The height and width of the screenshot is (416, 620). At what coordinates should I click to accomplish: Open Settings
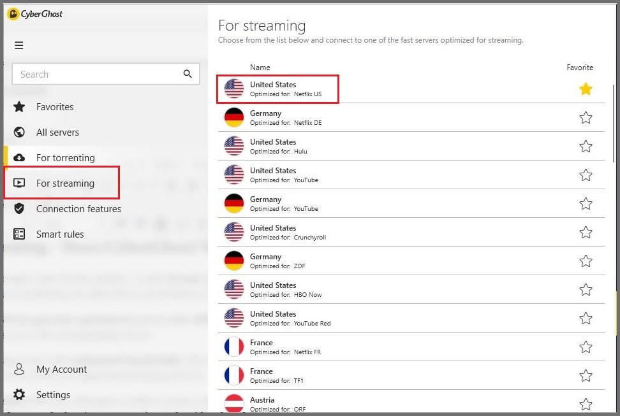pos(53,395)
